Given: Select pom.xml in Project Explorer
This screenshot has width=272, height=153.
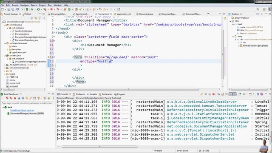Looking at the screenshot, I should [14, 86].
